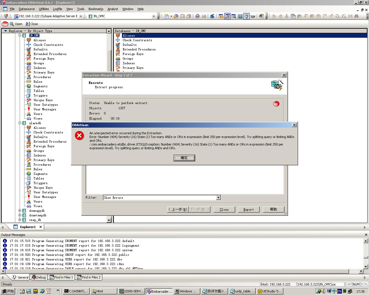Click the Report button in Extraction Wizard
Screen dimensions: 369x295
[x=248, y=209]
